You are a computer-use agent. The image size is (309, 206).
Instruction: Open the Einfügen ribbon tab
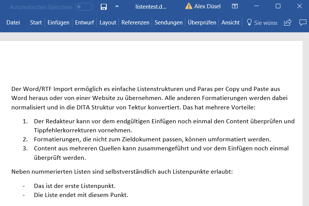[x=58, y=23]
